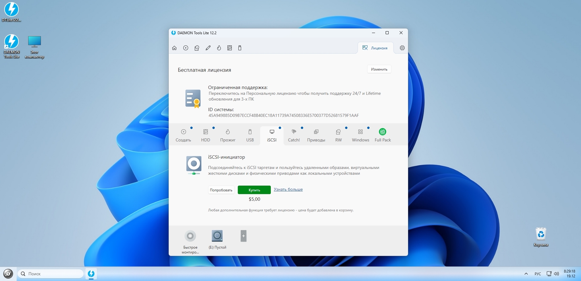Click the iSCSI-инициатор large icon
581x281 pixels.
coord(194,165)
